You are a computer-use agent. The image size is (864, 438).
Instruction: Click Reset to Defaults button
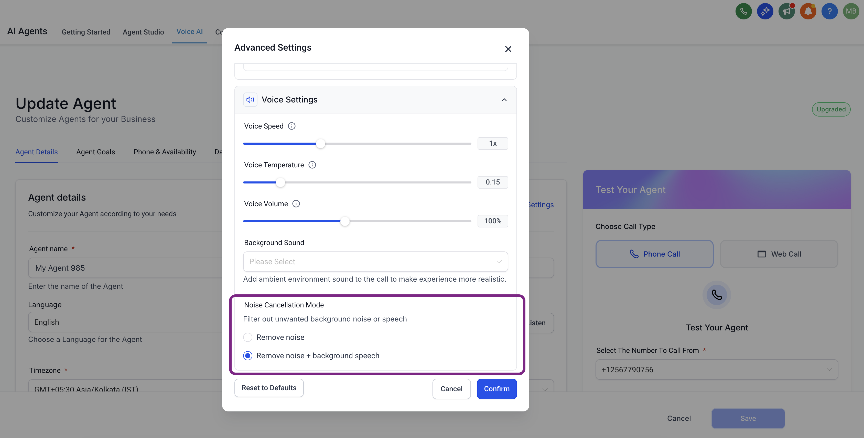tap(269, 388)
